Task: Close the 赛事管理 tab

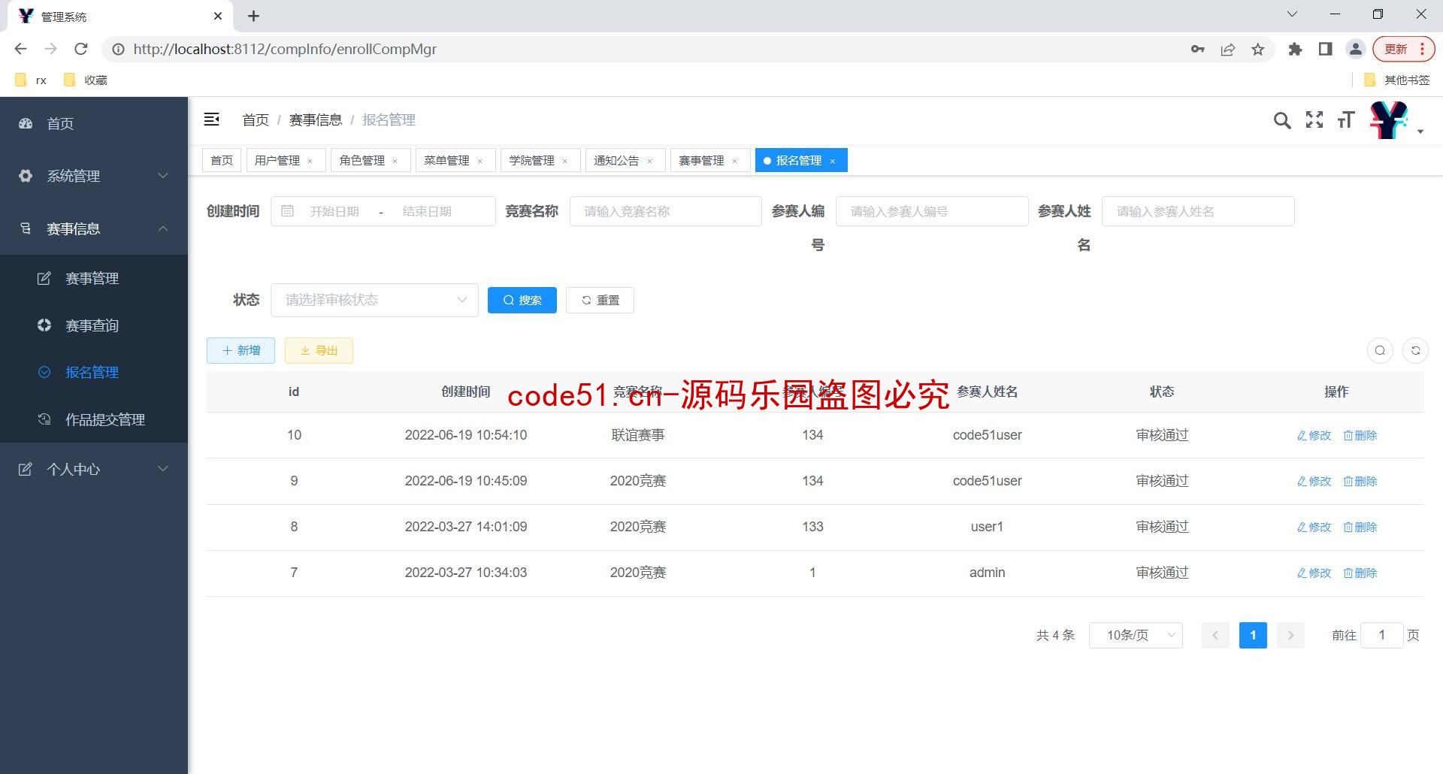Action: coord(734,161)
